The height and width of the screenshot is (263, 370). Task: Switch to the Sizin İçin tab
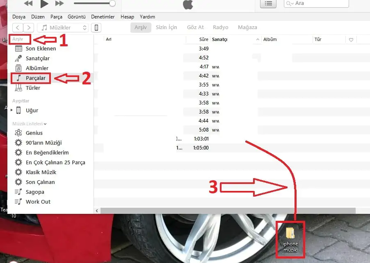[167, 27]
